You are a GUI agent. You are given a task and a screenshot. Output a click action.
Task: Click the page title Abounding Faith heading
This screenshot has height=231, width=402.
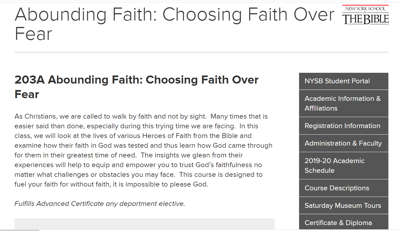[174, 24]
